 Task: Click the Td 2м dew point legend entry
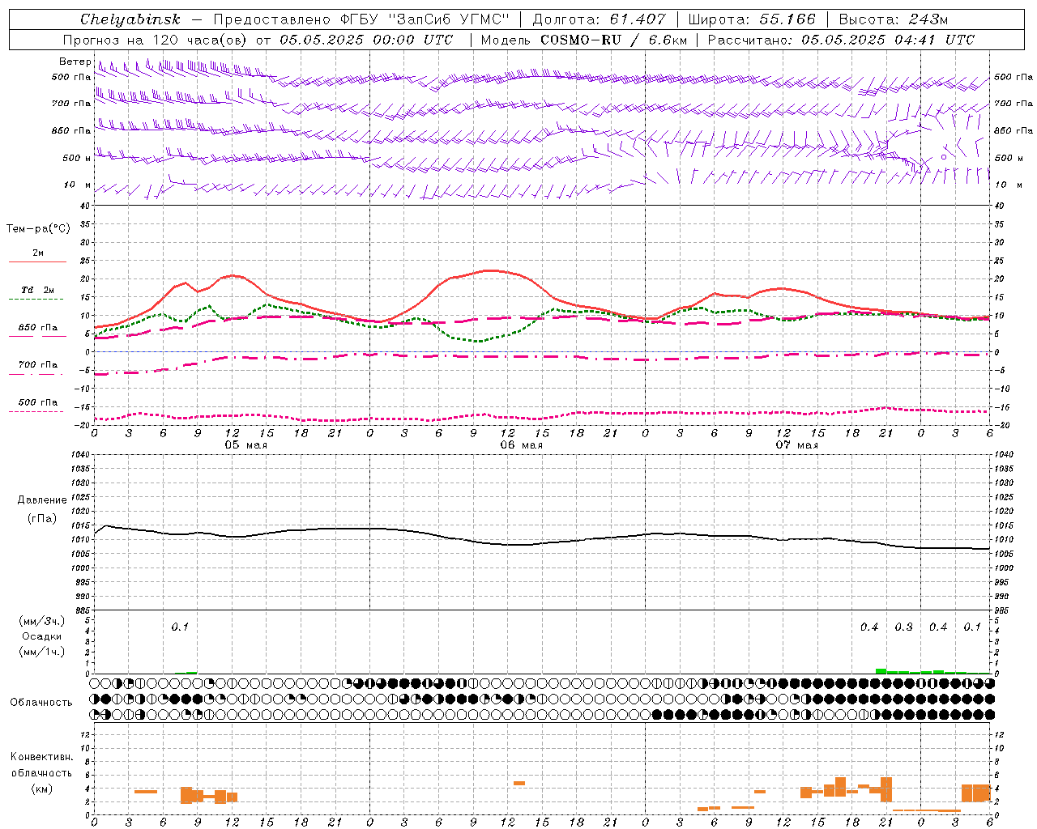pyautogui.click(x=37, y=290)
